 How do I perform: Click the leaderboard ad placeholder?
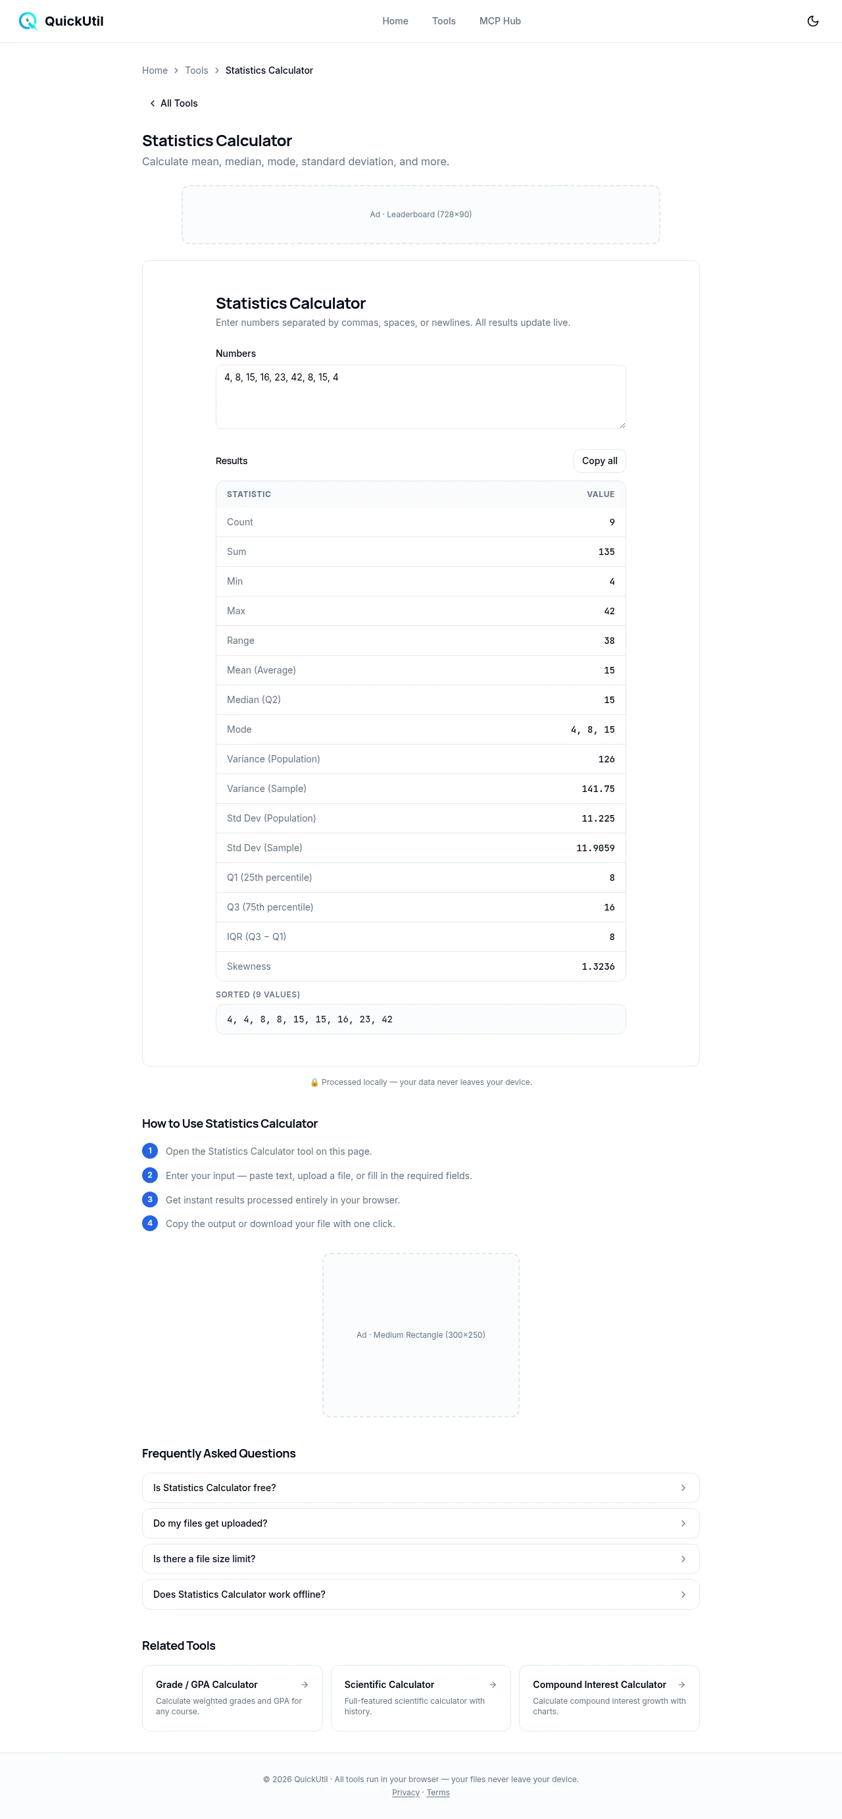pyautogui.click(x=420, y=215)
